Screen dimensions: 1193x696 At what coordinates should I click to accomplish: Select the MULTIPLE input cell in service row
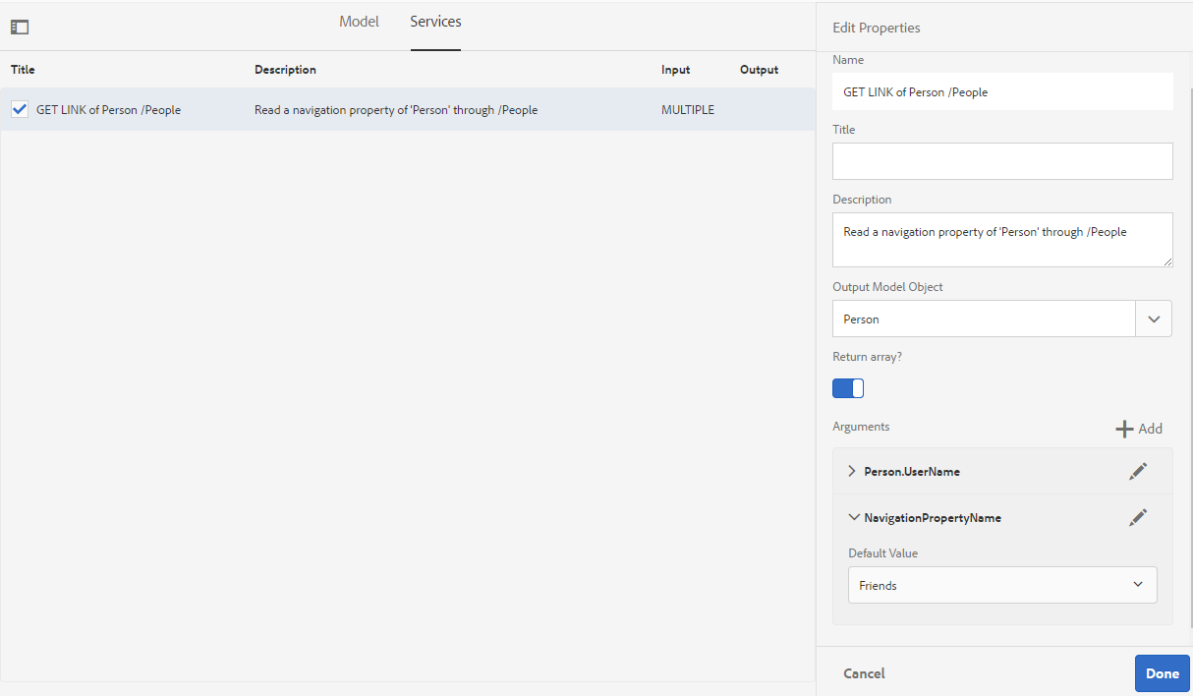[688, 110]
